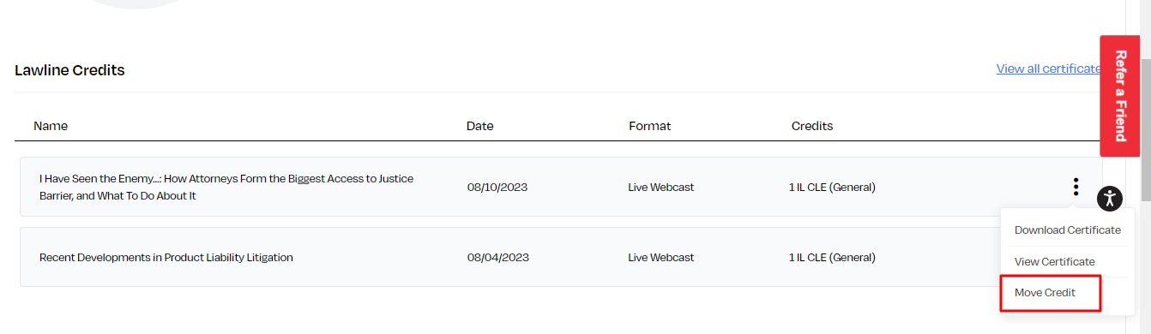This screenshot has width=1151, height=334.
Task: Click the Name column header
Action: click(51, 126)
